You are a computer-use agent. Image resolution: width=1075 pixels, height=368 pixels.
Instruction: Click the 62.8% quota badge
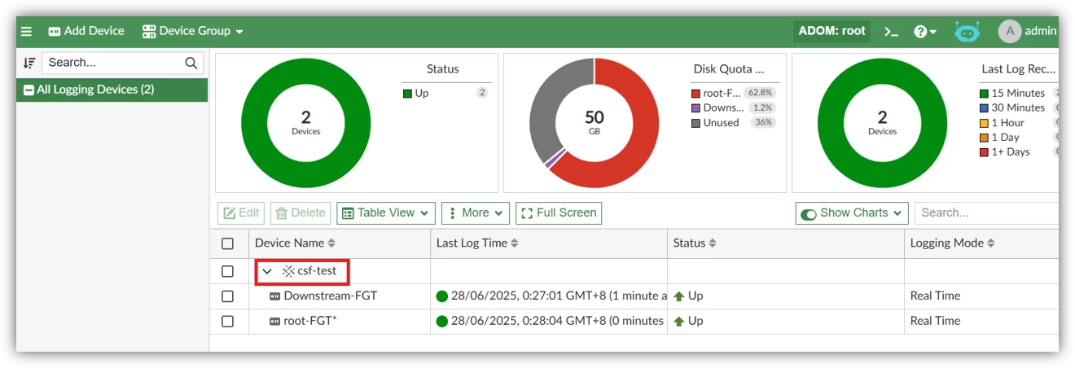click(x=759, y=94)
